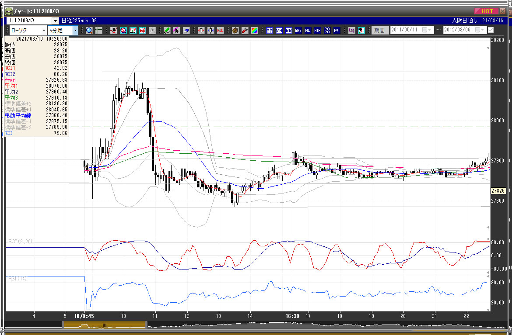The image size is (512, 335).
Task: Open the symbol code 111.2109/O dropdown
Action: [x=55, y=21]
